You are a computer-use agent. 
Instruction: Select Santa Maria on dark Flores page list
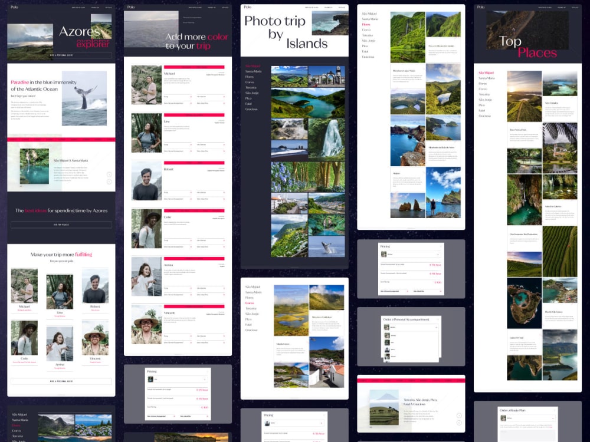[20, 420]
